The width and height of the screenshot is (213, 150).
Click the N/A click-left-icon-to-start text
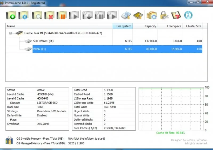pos(86,139)
